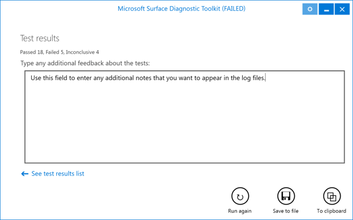Click the Run again text label
The image size is (353, 220).
(240, 211)
